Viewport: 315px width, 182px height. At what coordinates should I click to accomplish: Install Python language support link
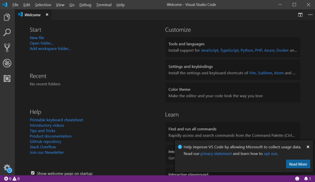[247, 50]
